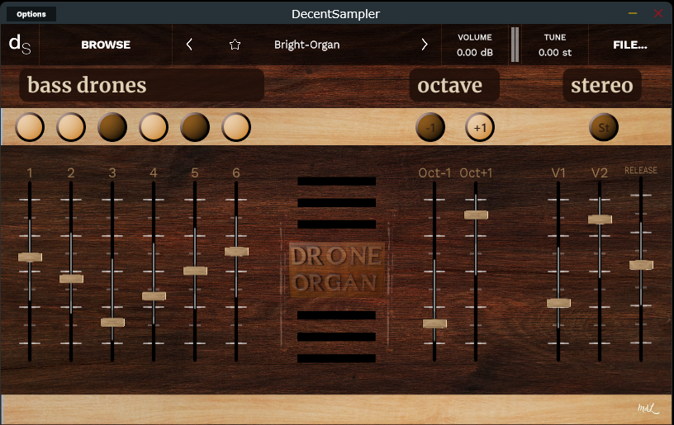Image resolution: width=674 pixels, height=425 pixels.
Task: Open the Options menu
Action: (x=31, y=14)
